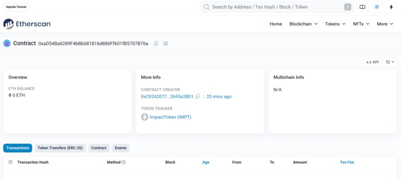
Task: Open the 25 mins ago transaction link
Action: tap(219, 96)
